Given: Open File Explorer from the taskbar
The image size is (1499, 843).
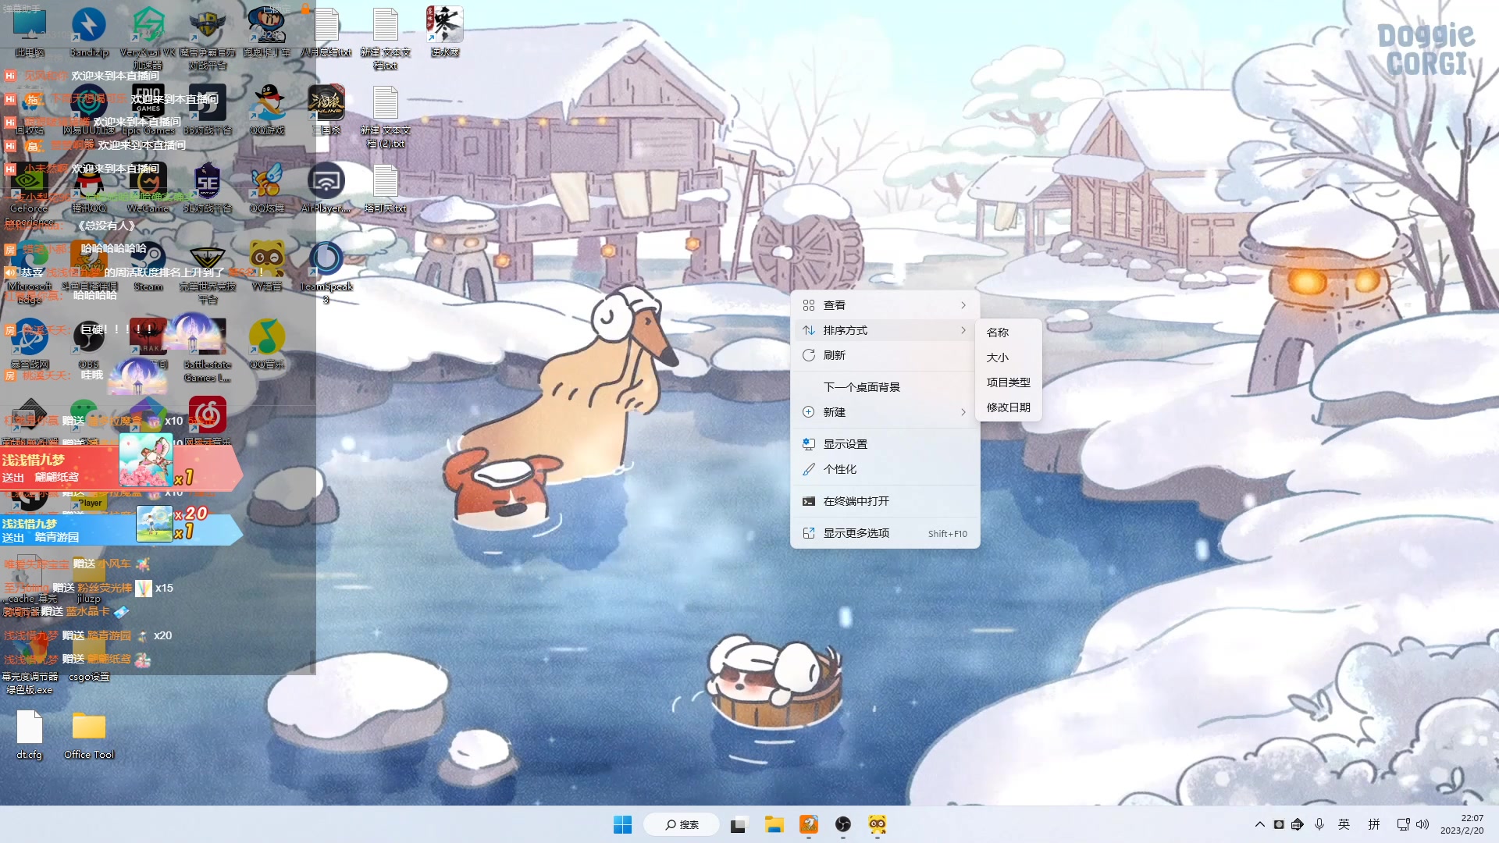Looking at the screenshot, I should pyautogui.click(x=774, y=824).
